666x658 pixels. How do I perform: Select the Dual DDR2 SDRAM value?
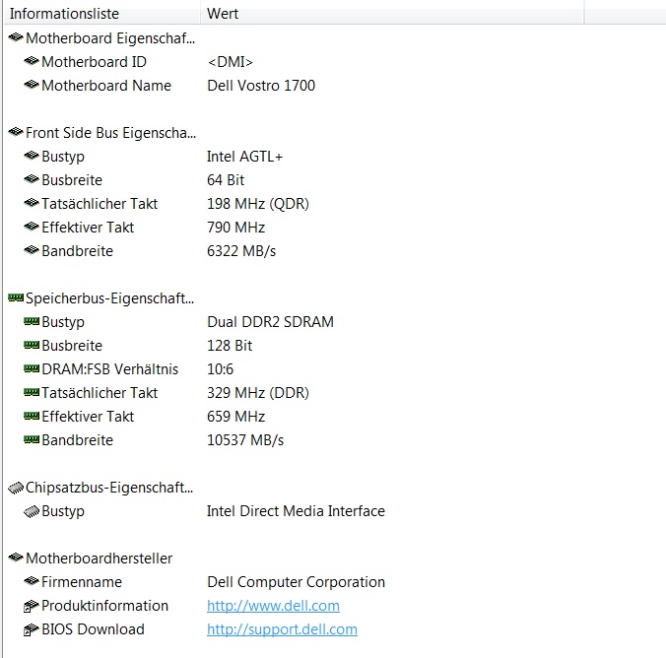[270, 322]
